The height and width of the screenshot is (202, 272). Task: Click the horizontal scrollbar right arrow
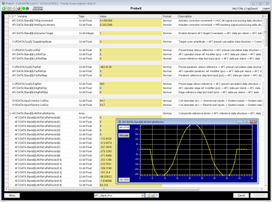(262, 189)
